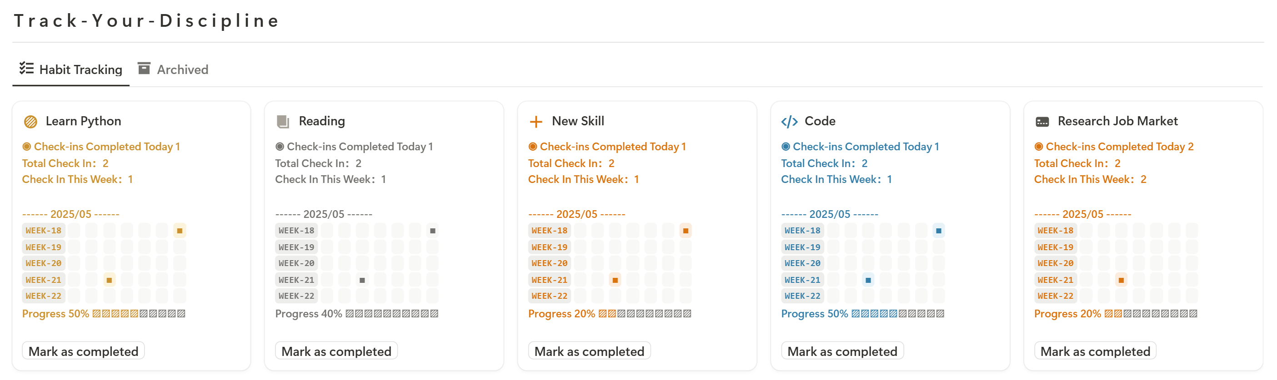The image size is (1277, 380).
Task: Mark Code as completed
Action: coord(842,351)
